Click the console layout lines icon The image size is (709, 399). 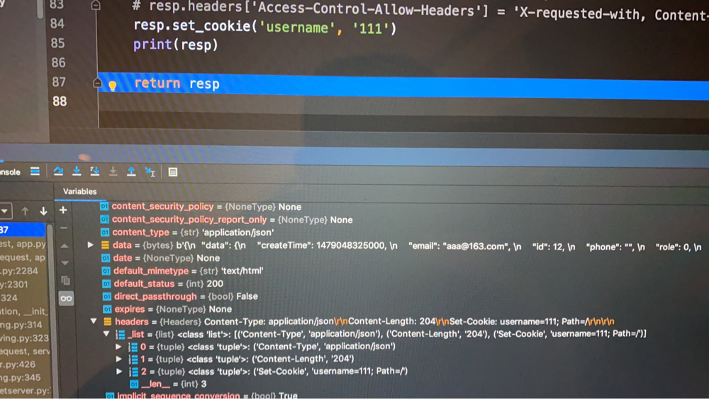[35, 172]
